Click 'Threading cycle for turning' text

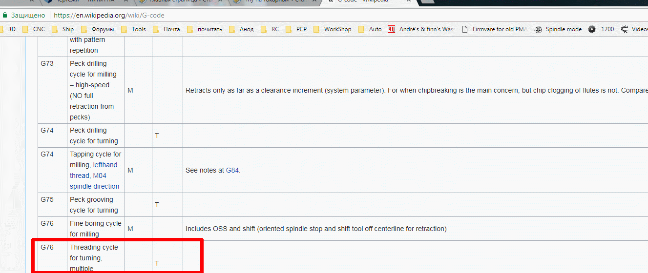[94, 253]
